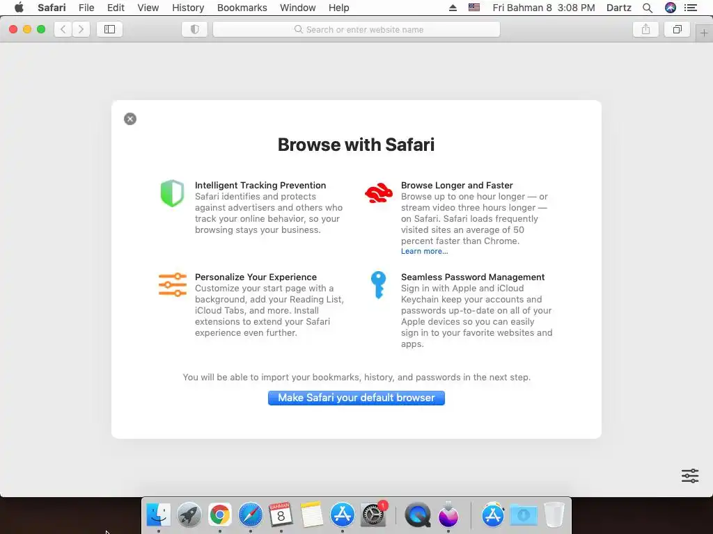Follow the Learn more… link

tap(424, 251)
